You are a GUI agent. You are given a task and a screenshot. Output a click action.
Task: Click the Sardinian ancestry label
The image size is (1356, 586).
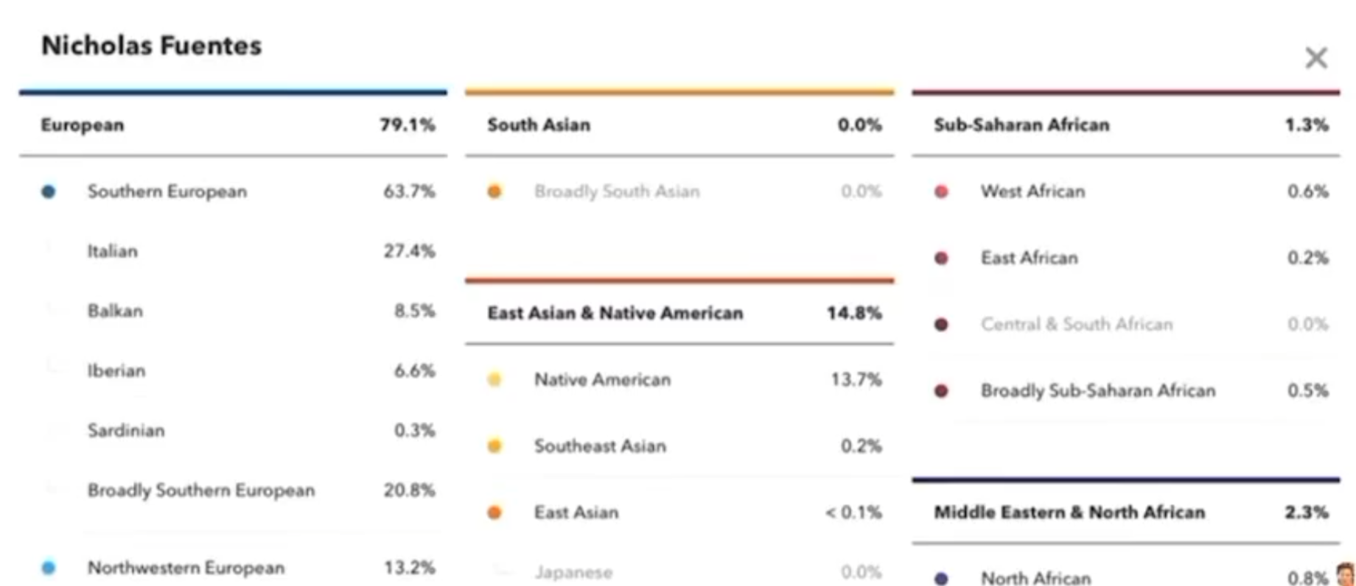pos(126,430)
